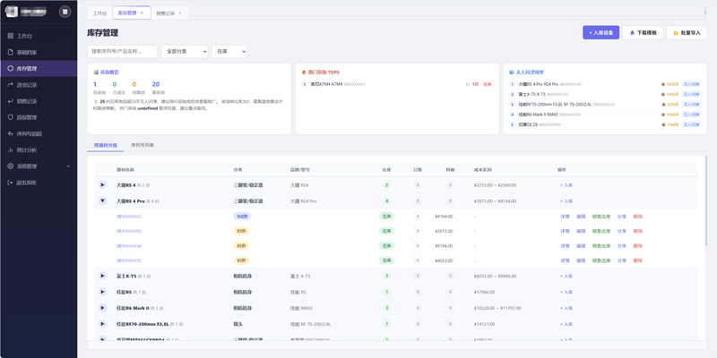The width and height of the screenshot is (717, 358).
Task: Click + 入库 in the 佳能R5 row
Action: point(566,293)
